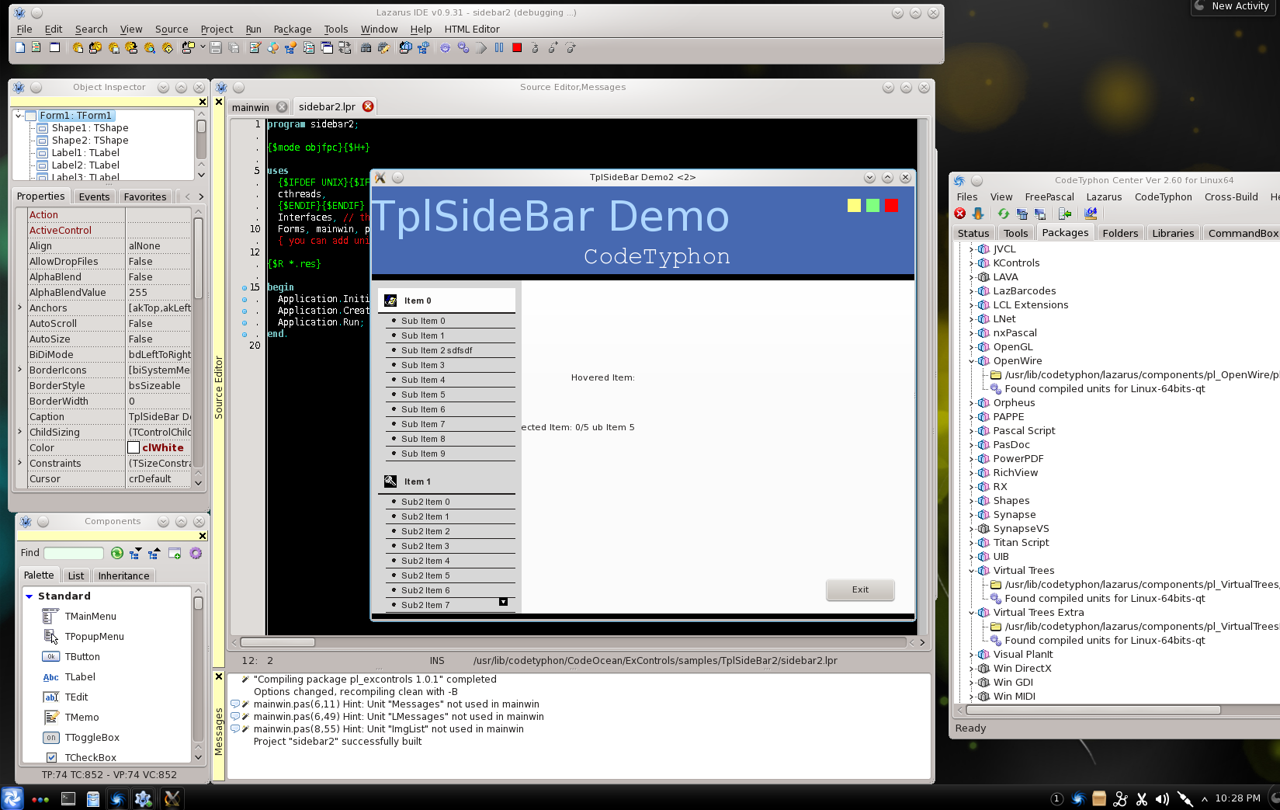The image size is (1280, 810).
Task: Collapse the Standard palette group
Action: [x=29, y=596]
